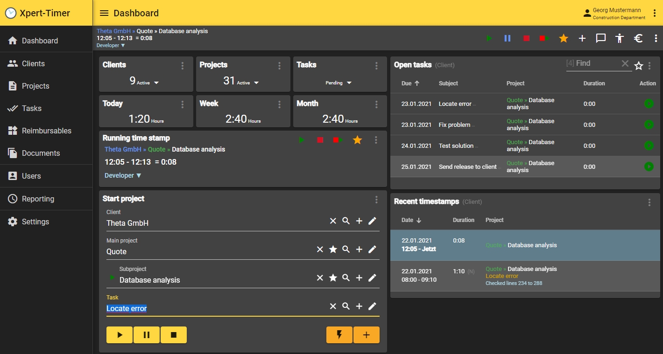663x354 pixels.
Task: Open Documents in sidebar
Action: [x=46, y=153]
